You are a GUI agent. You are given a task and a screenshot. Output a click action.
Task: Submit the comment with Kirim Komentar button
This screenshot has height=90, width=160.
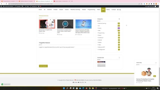(43, 66)
